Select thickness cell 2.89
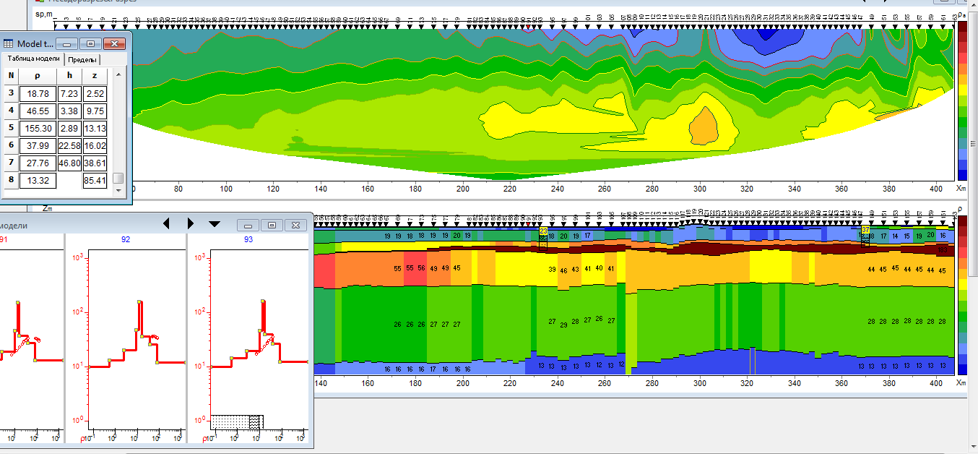Image resolution: width=978 pixels, height=454 pixels. click(x=69, y=129)
